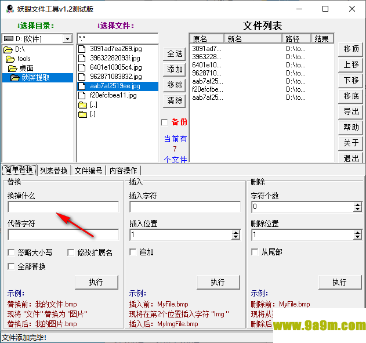Select the 6401e10... row in file list
Screen dimensions: 366x343
[x=262, y=65]
